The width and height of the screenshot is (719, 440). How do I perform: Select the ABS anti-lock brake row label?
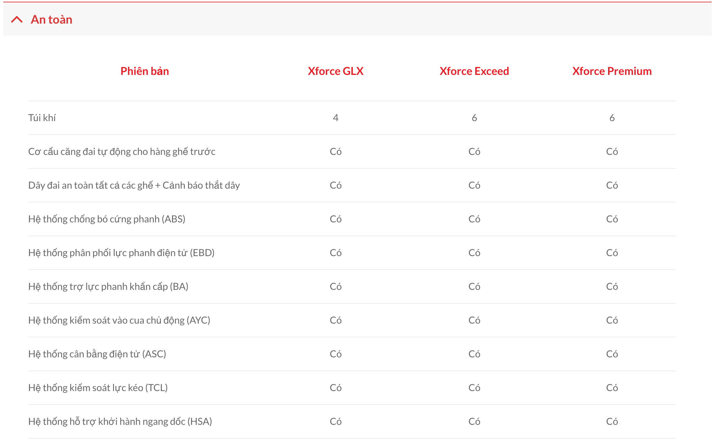tap(107, 219)
